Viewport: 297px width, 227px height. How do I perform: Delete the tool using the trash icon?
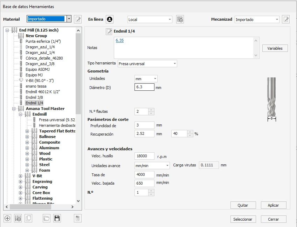[x=77, y=218]
